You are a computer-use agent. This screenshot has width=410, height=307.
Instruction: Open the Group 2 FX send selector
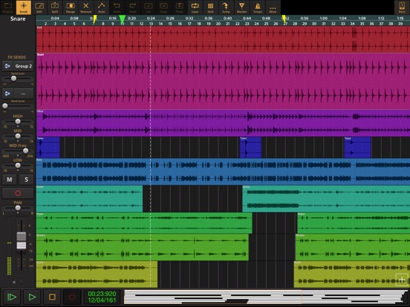[18, 66]
